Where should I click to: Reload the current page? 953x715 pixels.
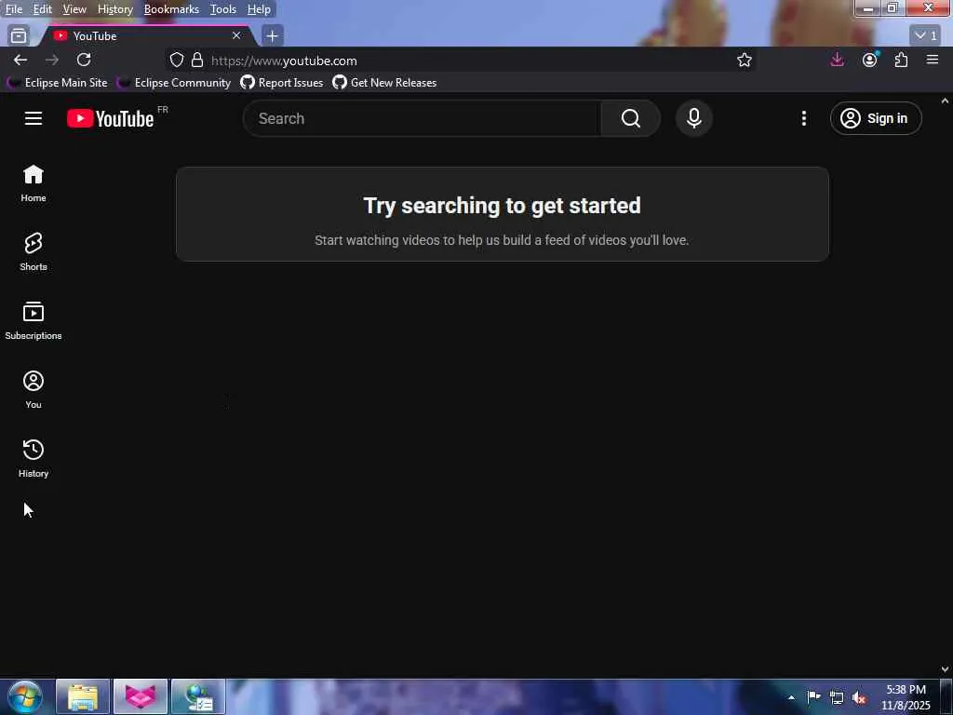click(x=84, y=60)
